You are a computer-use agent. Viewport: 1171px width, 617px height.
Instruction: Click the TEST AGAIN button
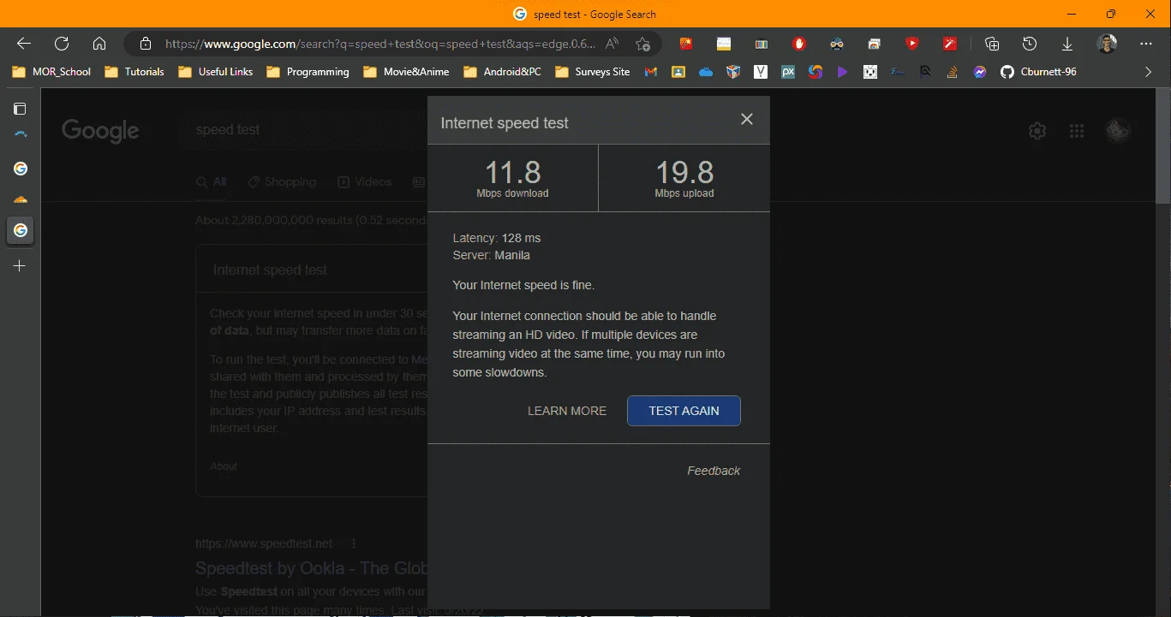pos(684,411)
